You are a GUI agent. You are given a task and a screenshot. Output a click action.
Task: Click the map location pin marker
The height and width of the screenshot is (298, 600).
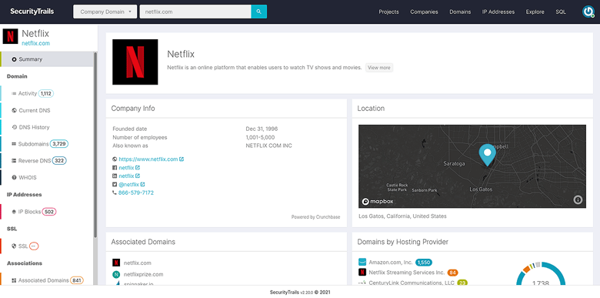[487, 155]
